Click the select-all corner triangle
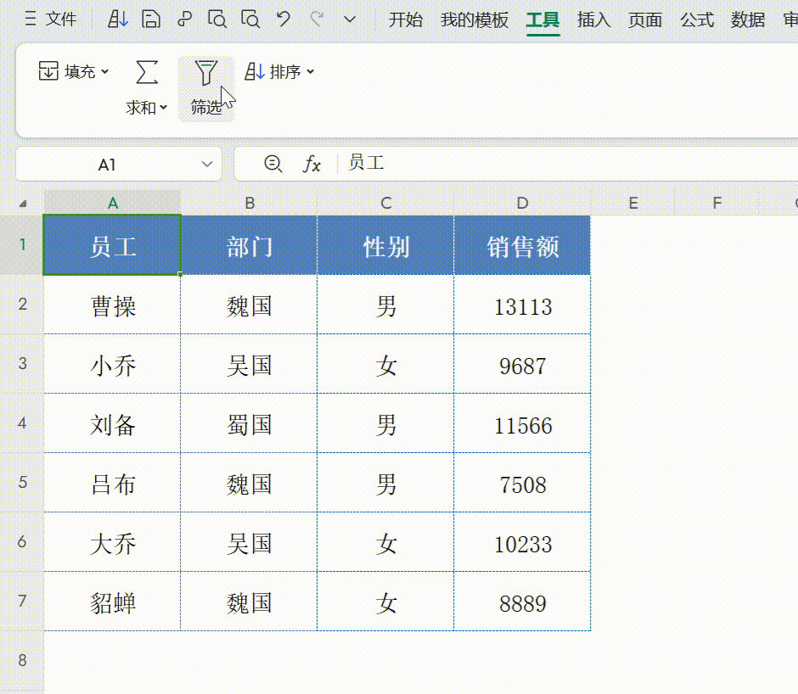The image size is (798, 694). pyautogui.click(x=22, y=204)
